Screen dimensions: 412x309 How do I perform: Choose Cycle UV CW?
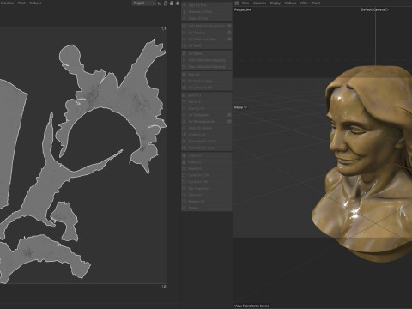coord(207,182)
